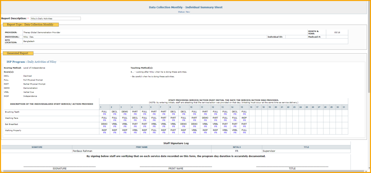Click the day 1 Brushing Teeth entry
371x173 pixels.
click(104, 113)
